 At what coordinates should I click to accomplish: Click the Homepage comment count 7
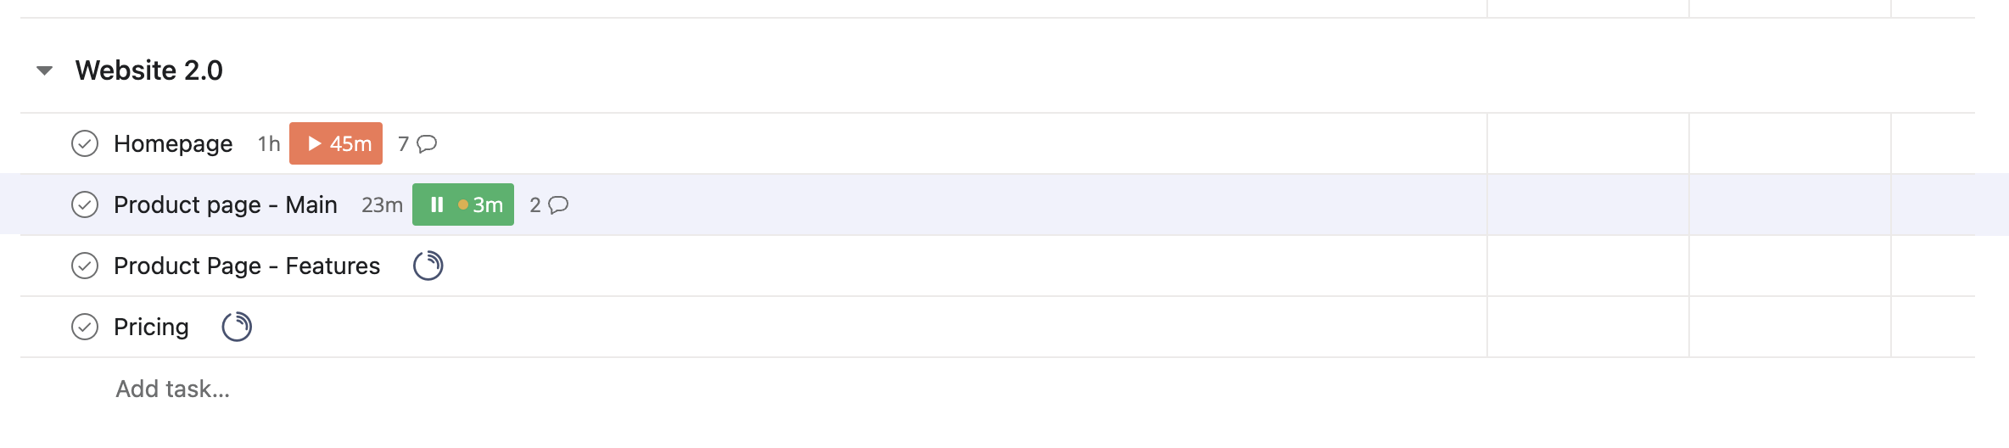click(x=404, y=143)
